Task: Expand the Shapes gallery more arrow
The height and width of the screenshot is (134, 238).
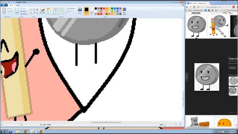Action: (x=65, y=14)
